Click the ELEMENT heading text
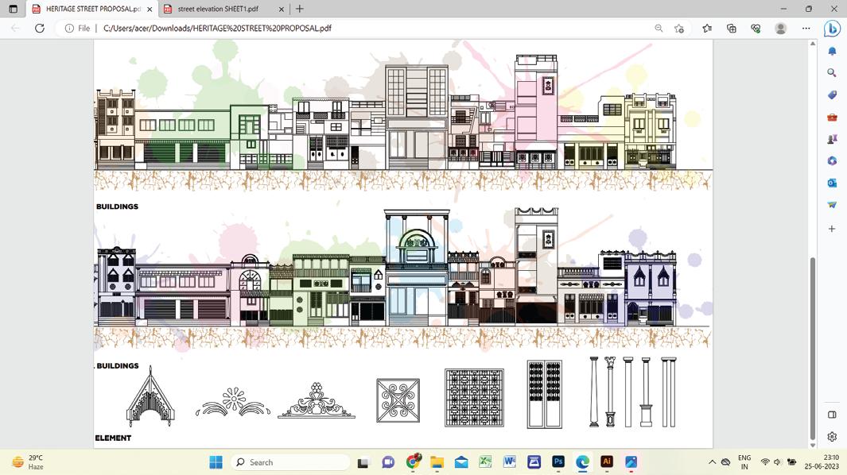Image resolution: width=847 pixels, height=475 pixels. [113, 438]
